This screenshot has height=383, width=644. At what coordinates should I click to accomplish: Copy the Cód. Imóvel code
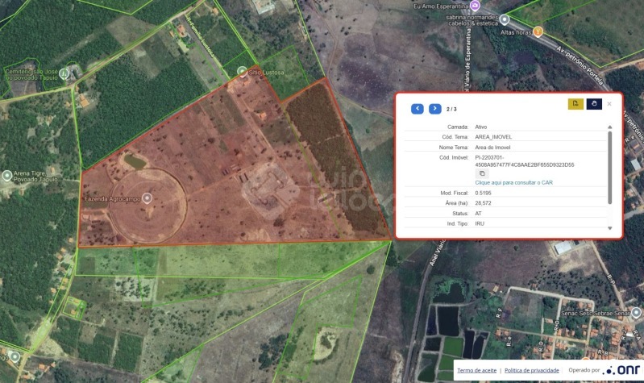point(482,173)
